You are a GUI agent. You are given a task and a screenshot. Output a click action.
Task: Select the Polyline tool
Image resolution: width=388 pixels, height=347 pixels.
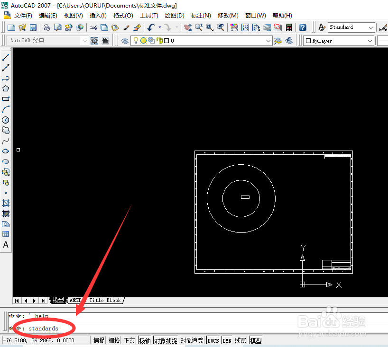[x=6, y=78]
